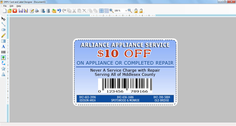Click Serving All of Mddlesex County text
This screenshot has height=126, width=236.
click(125, 75)
